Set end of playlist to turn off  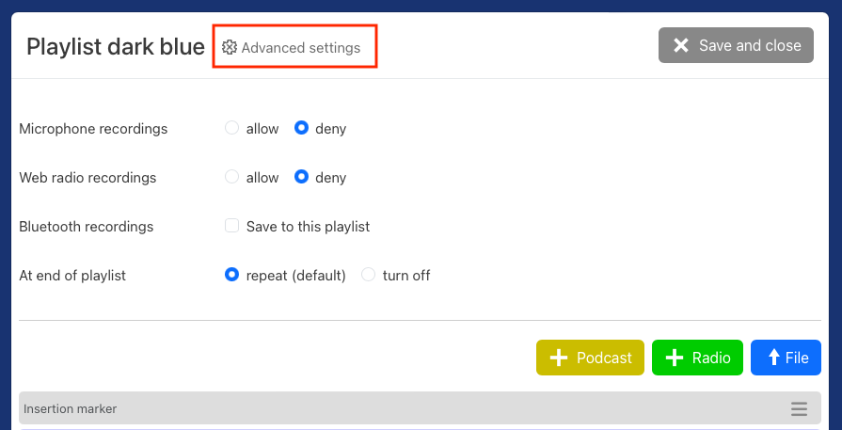[x=369, y=276]
